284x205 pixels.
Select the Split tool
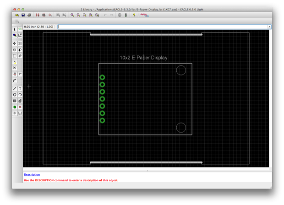point(15,81)
